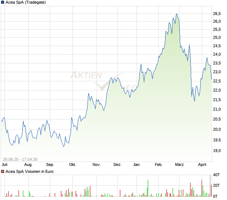
Task: Click the 'Aug.' month label
Action: click(28, 164)
